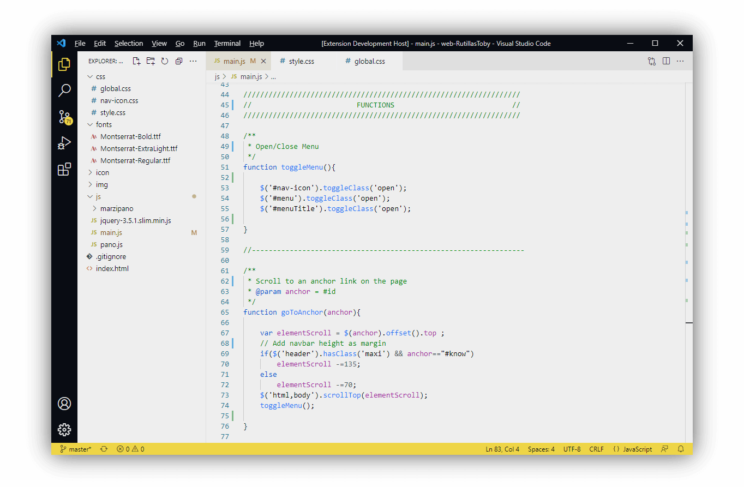This screenshot has height=487, width=744.
Task: Open style.css in Explorer tree
Action: coord(142,112)
